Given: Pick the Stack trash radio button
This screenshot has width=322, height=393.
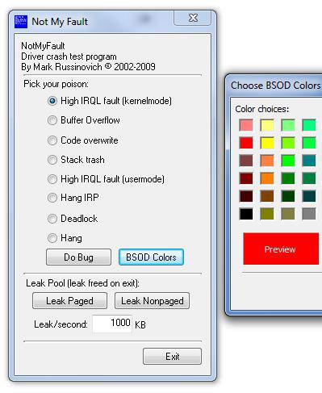Looking at the screenshot, I should [52, 160].
